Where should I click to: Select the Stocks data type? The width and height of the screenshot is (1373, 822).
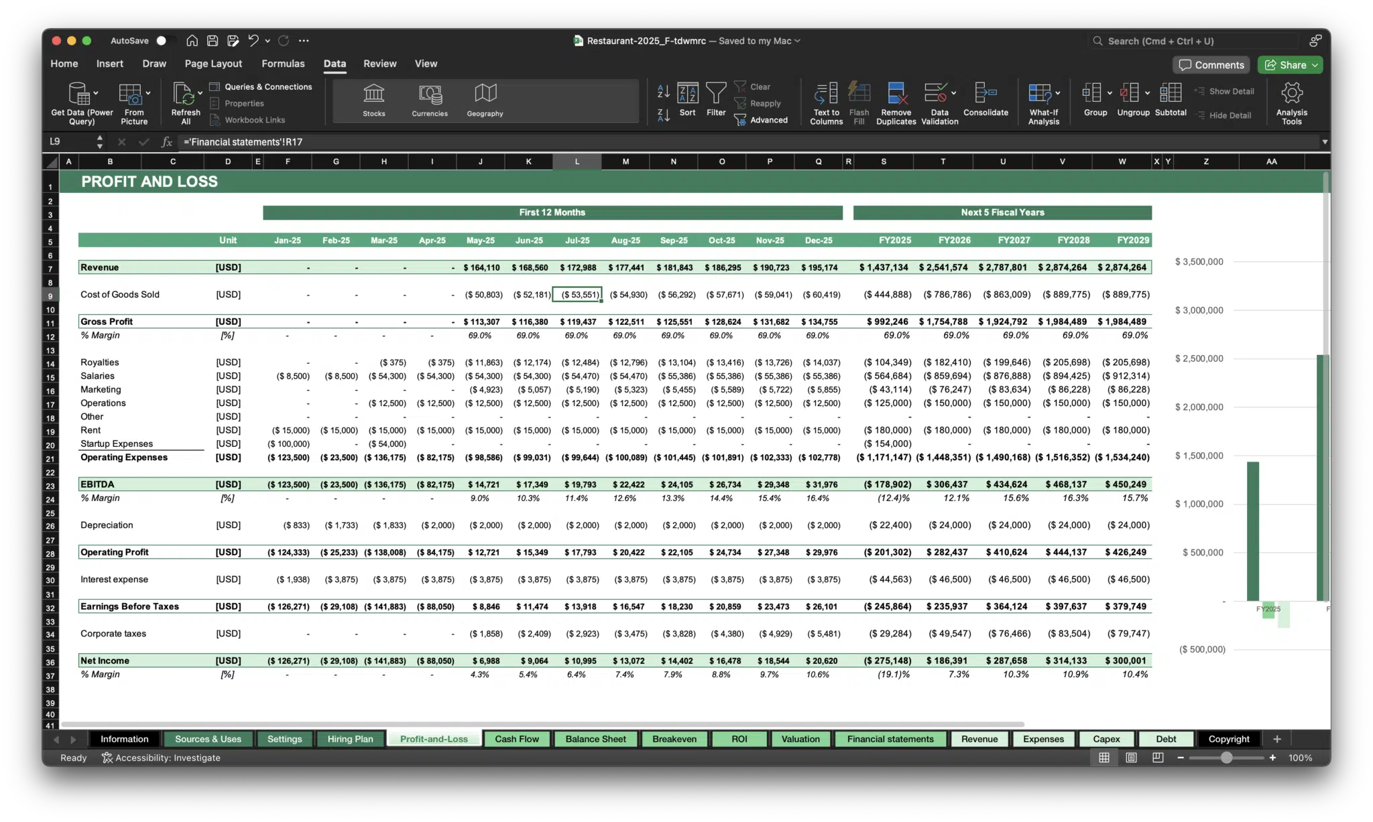point(373,100)
